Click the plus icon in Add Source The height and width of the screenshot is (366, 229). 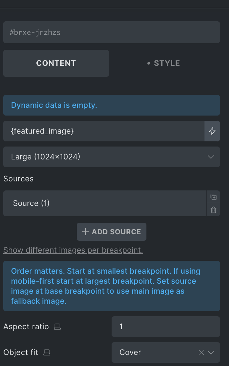[85, 232]
